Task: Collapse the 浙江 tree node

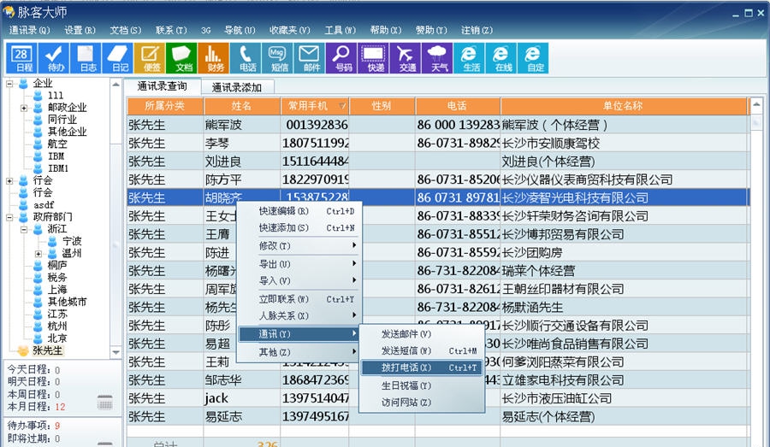Action: (x=24, y=229)
